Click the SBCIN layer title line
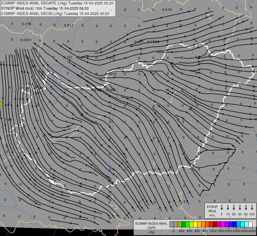The width and height of the screenshot is (257, 236). tap(55, 14)
